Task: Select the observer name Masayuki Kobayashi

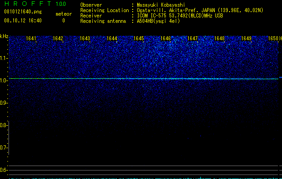Action: pos(161,5)
